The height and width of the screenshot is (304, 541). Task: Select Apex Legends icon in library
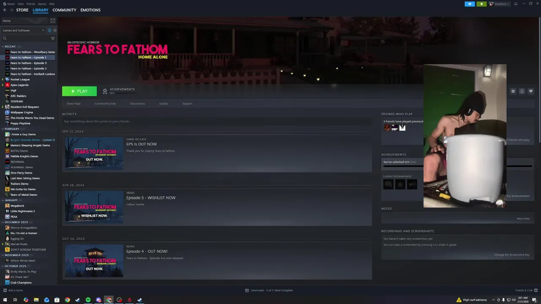click(7, 85)
